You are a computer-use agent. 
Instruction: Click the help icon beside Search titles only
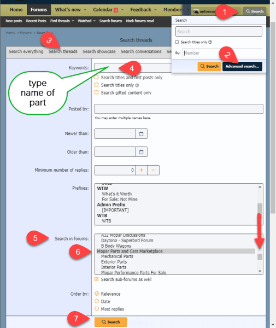(x=137, y=85)
